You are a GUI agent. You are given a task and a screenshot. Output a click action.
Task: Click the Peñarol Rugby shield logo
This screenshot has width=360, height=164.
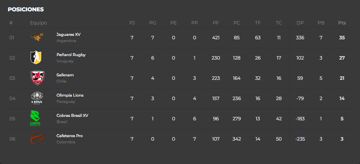(x=36, y=57)
